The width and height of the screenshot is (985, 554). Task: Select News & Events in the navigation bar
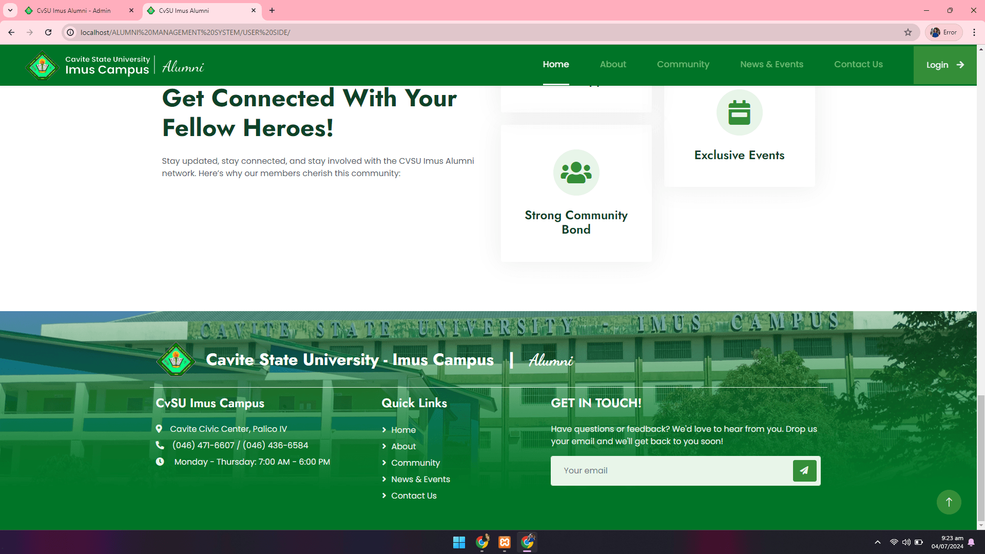[x=771, y=64]
